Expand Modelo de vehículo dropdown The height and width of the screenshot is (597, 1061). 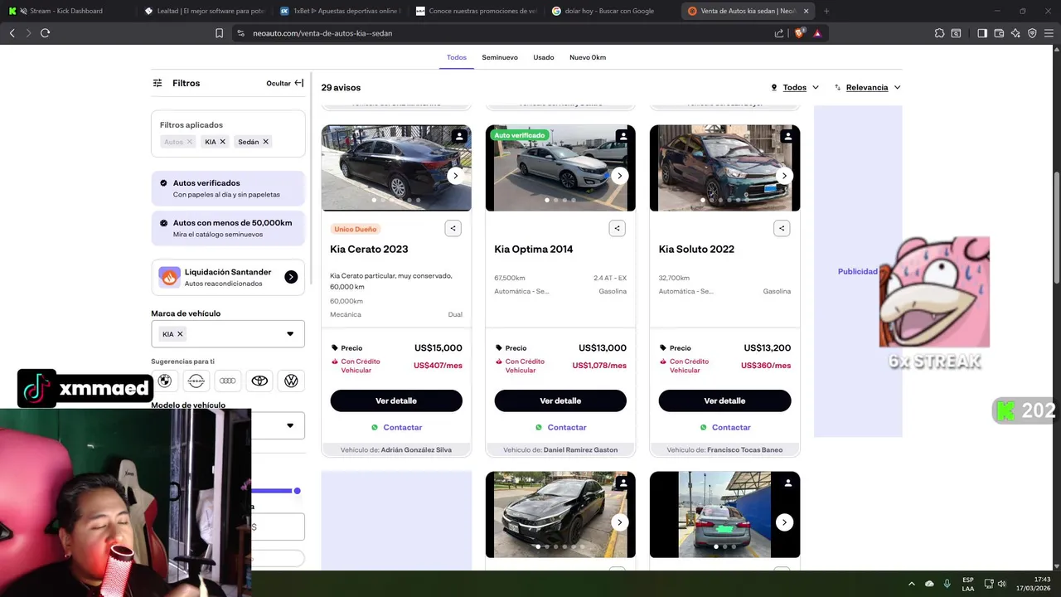point(290,425)
